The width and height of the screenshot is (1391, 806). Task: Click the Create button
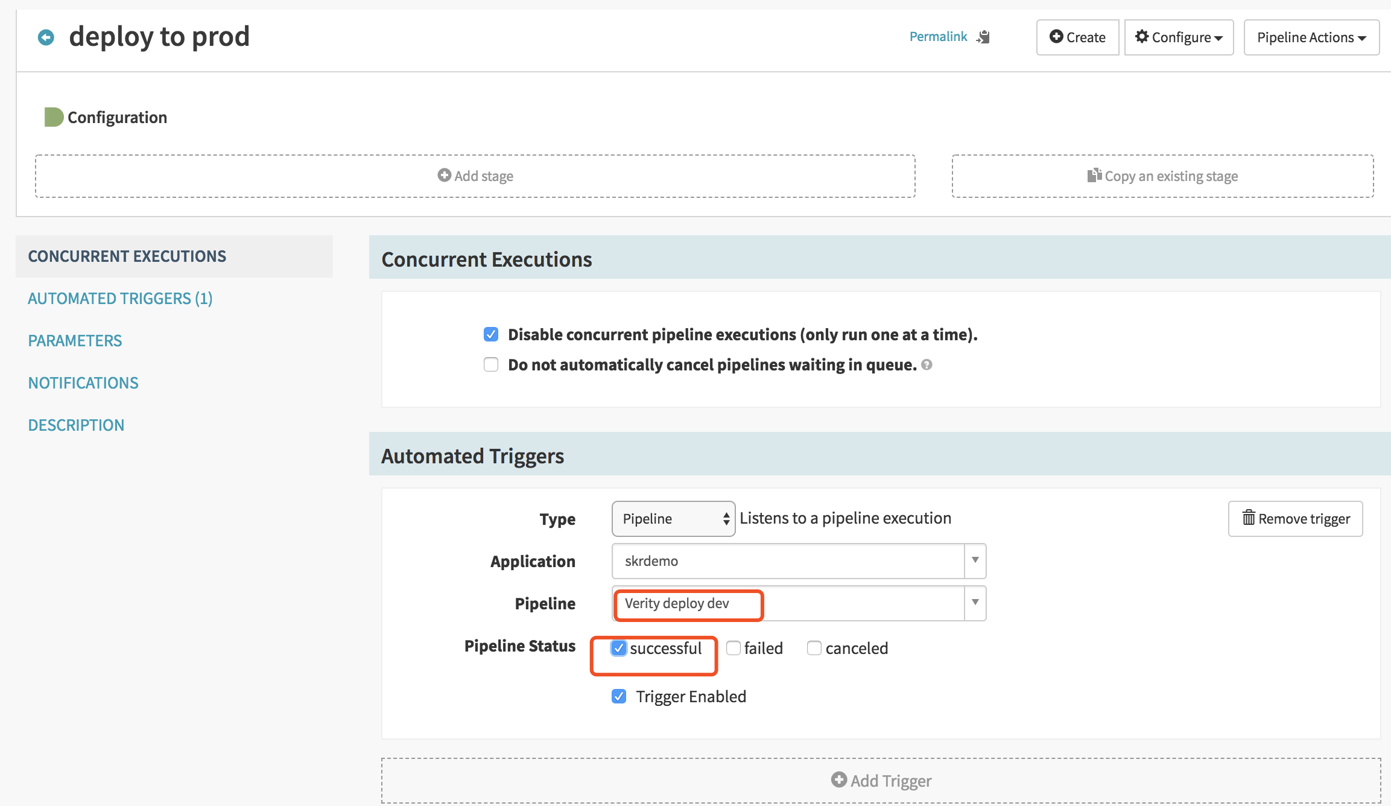[1077, 37]
